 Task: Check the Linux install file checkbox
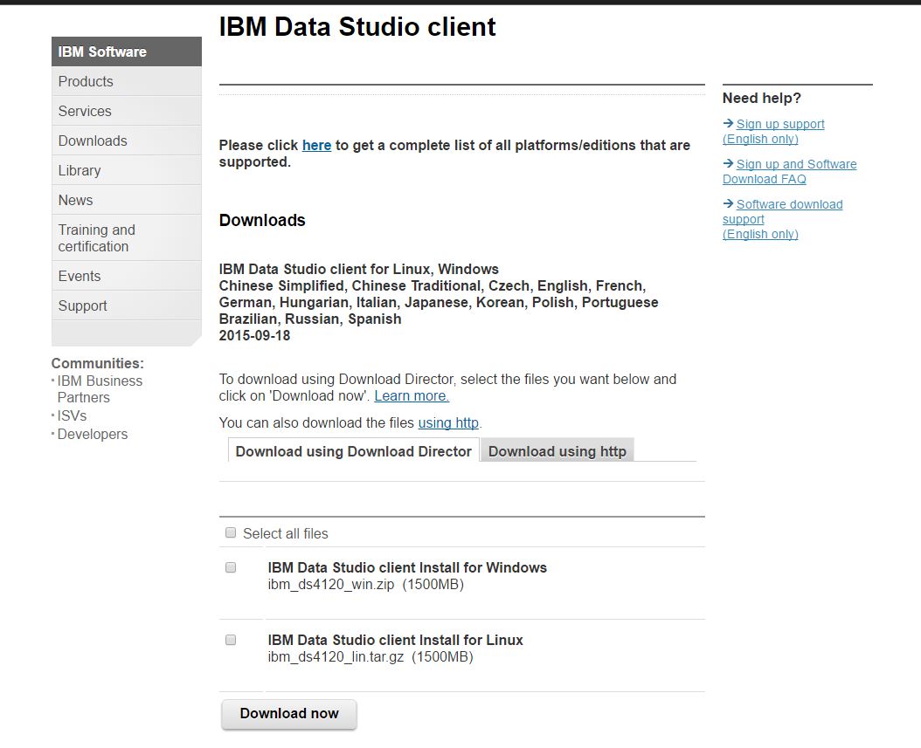230,640
